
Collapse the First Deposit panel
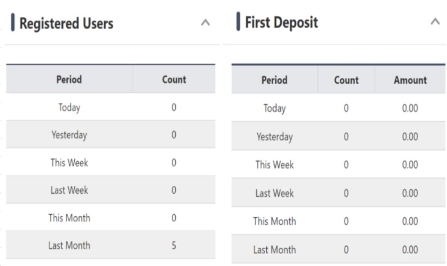[435, 21]
